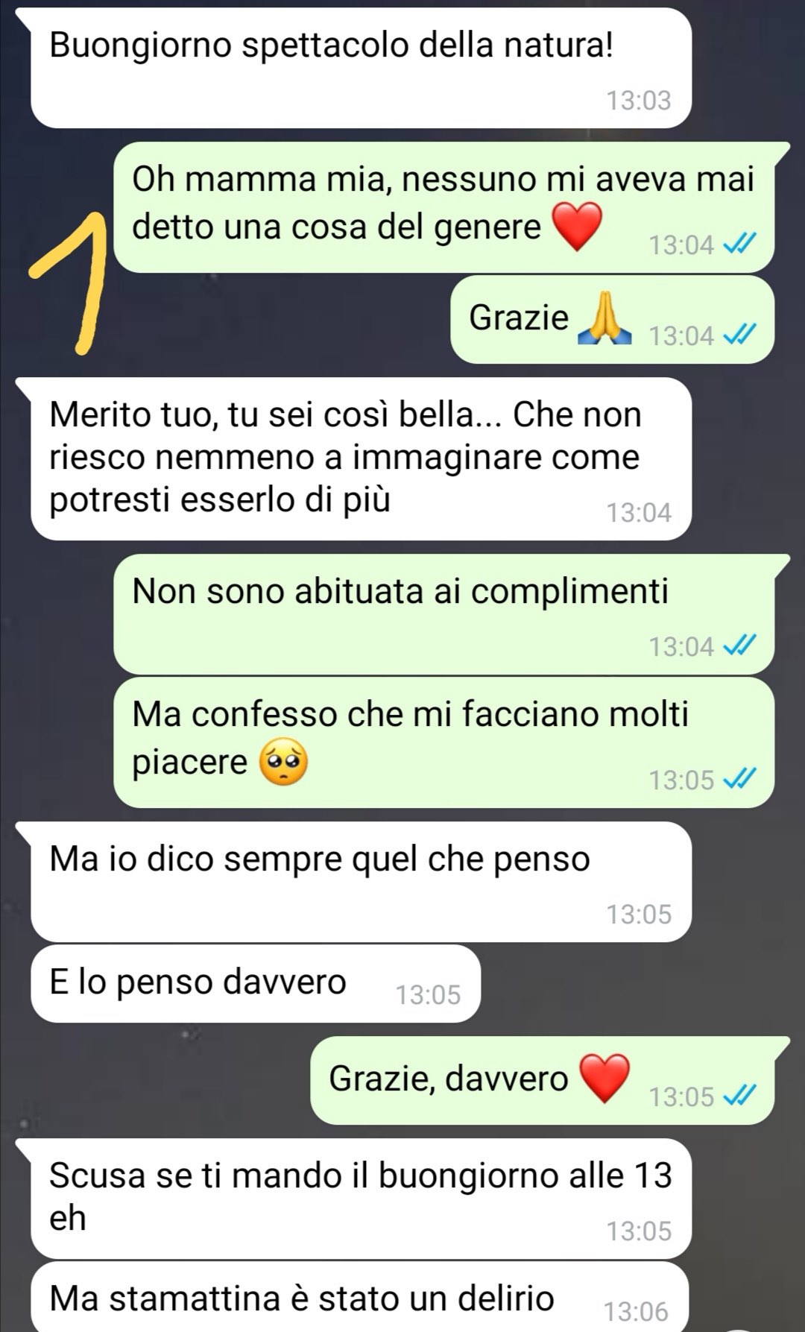Image resolution: width=805 pixels, height=1332 pixels.
Task: Tap the praying hands emoji next to Grazie
Action: point(604,320)
